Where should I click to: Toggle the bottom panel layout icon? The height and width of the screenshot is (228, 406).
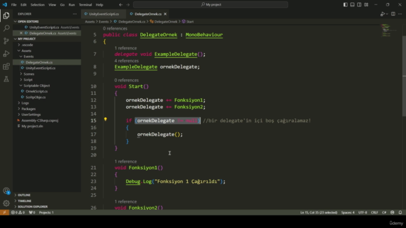353,4
